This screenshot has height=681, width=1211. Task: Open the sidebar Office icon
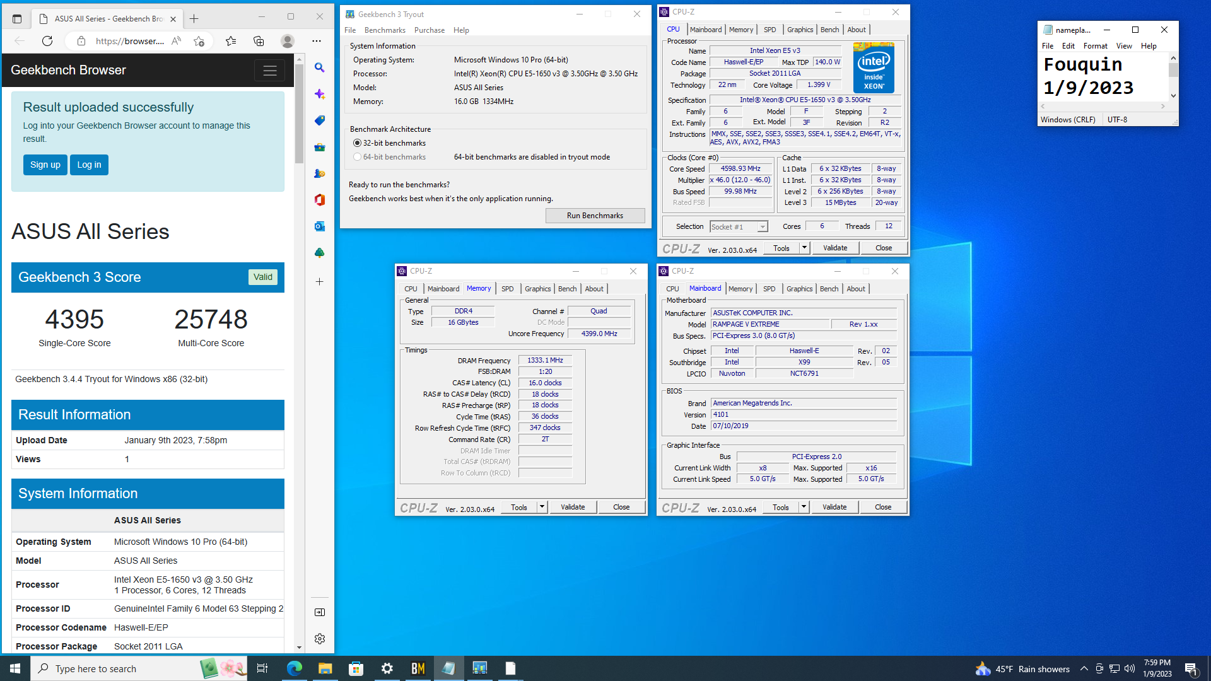pyautogui.click(x=320, y=200)
